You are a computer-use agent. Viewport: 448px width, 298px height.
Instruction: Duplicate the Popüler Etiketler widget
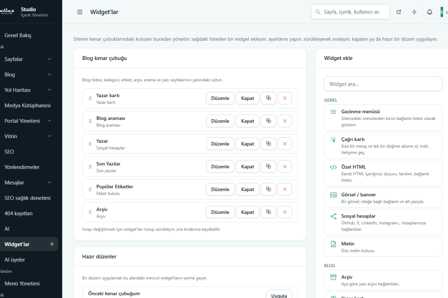tap(268, 189)
